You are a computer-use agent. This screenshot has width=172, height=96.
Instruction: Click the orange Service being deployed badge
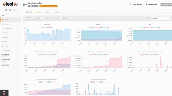pos(48,6)
